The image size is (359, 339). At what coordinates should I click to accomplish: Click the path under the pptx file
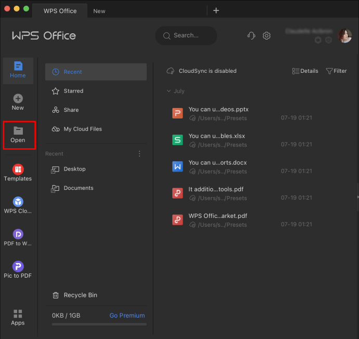222,118
